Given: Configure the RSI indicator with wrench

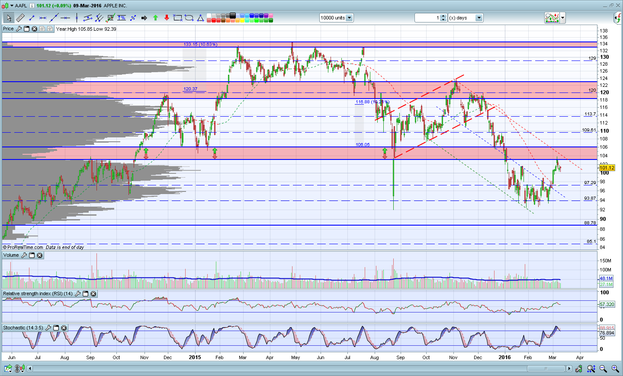Looking at the screenshot, I should (x=77, y=294).
